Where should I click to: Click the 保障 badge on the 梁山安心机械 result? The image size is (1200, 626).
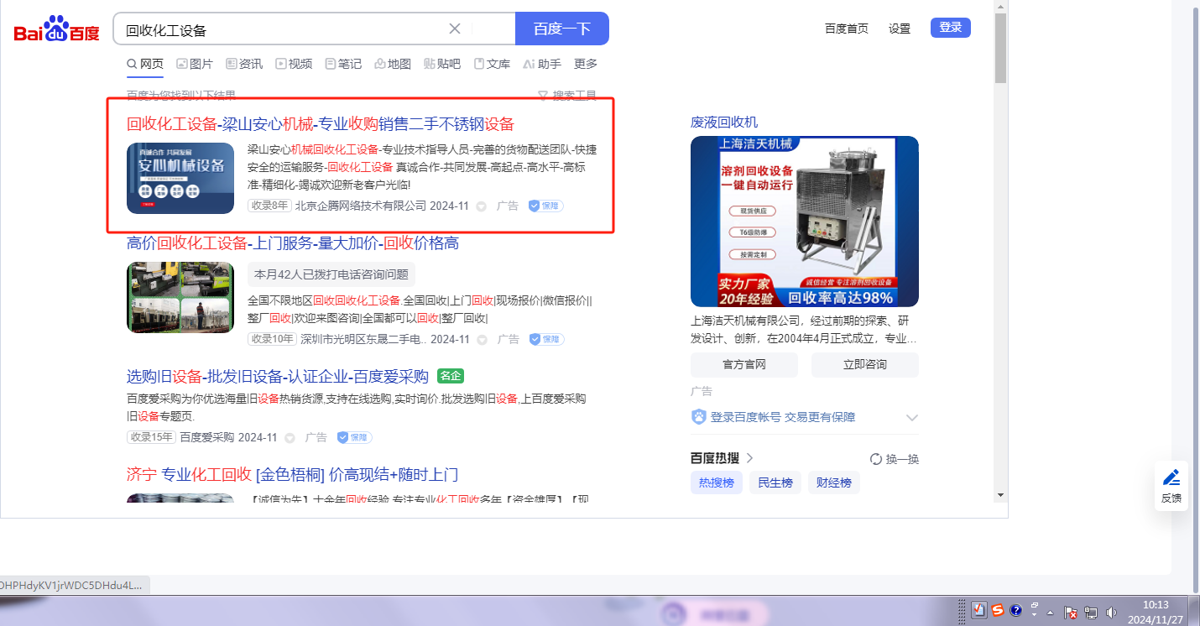[x=545, y=206]
